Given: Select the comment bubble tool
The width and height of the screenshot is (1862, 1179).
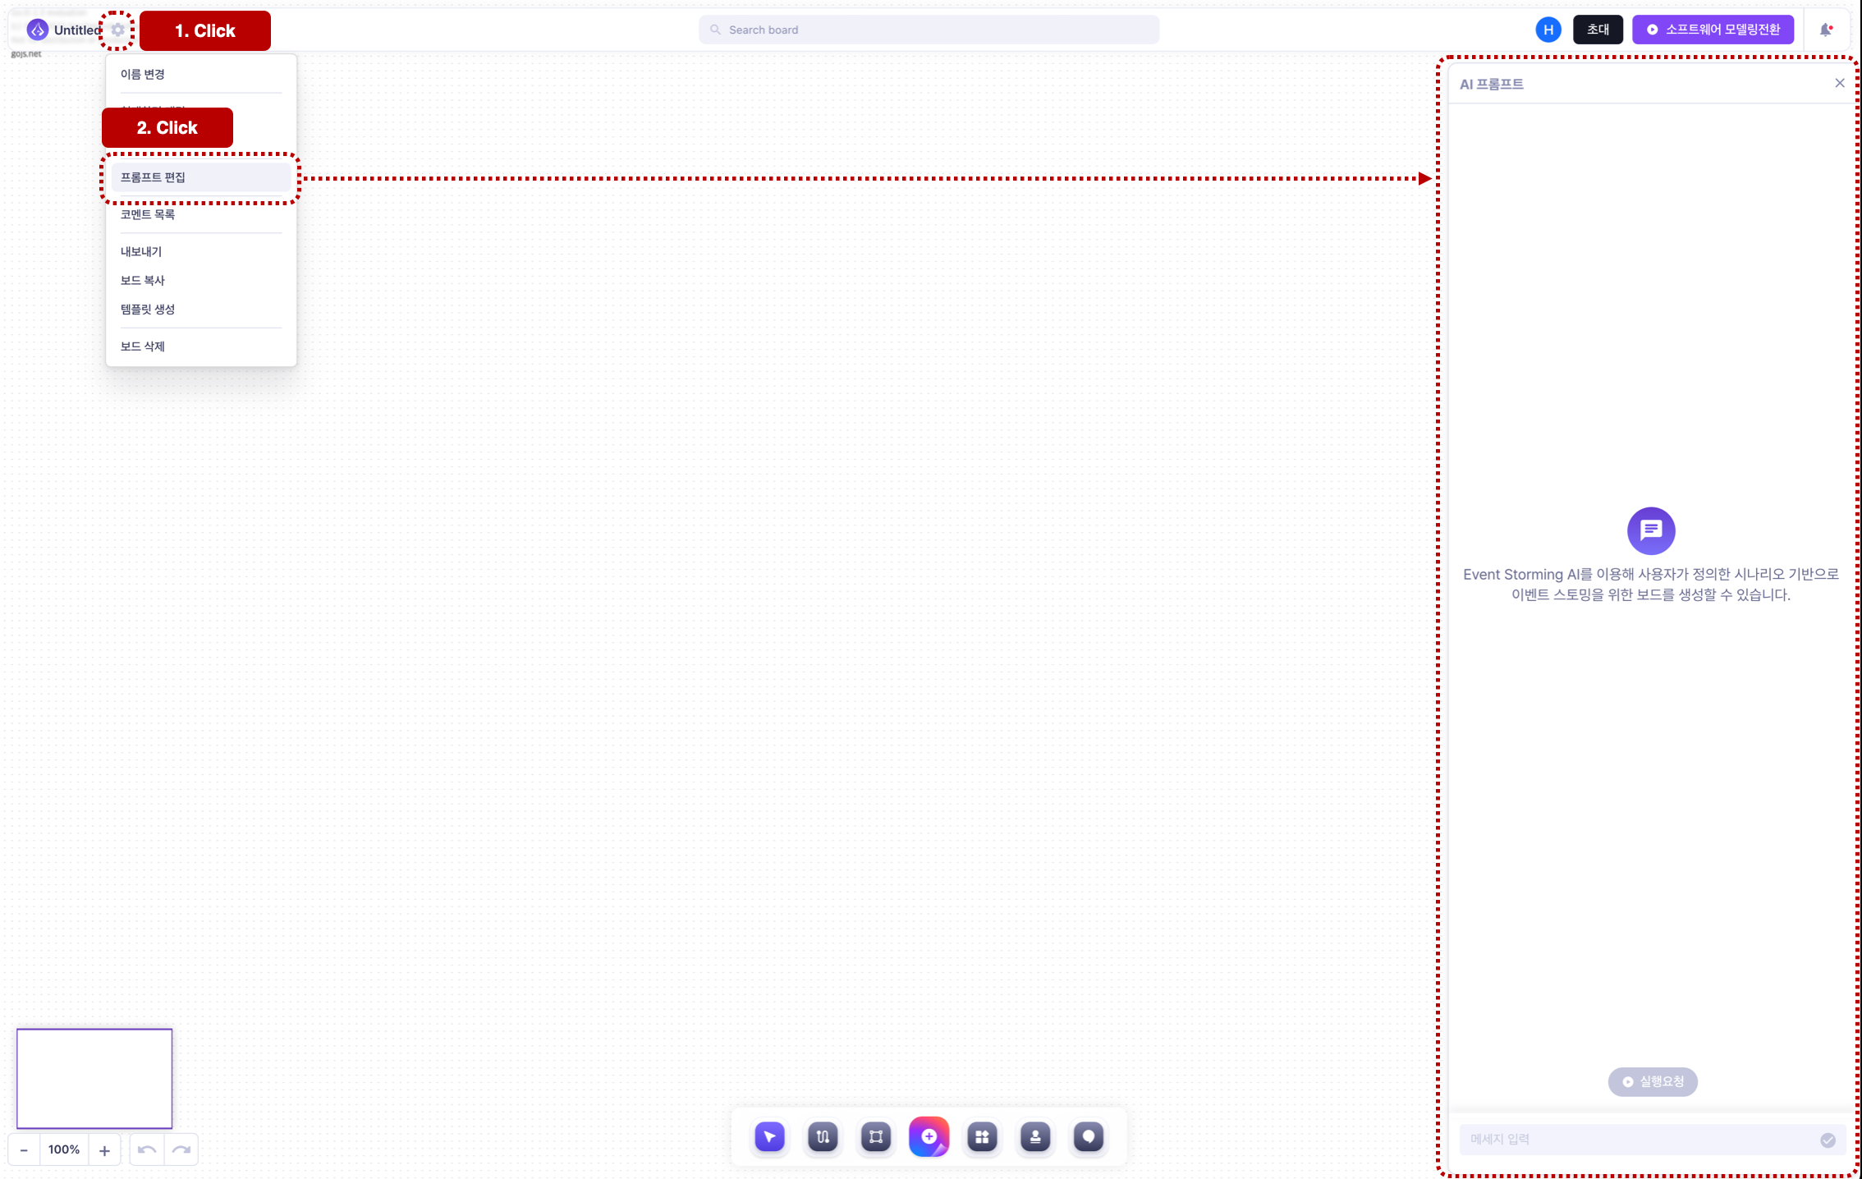Looking at the screenshot, I should (x=1089, y=1136).
